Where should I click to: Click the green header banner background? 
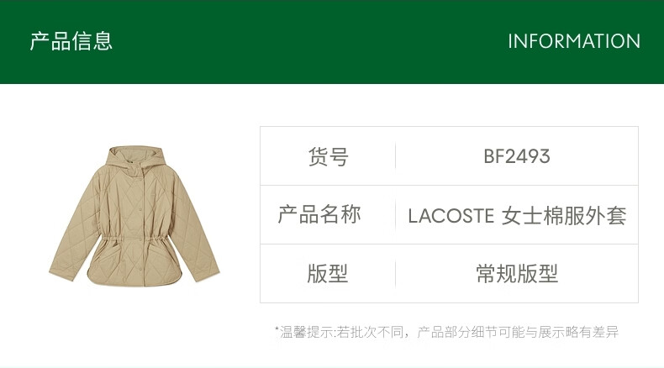coord(332,41)
